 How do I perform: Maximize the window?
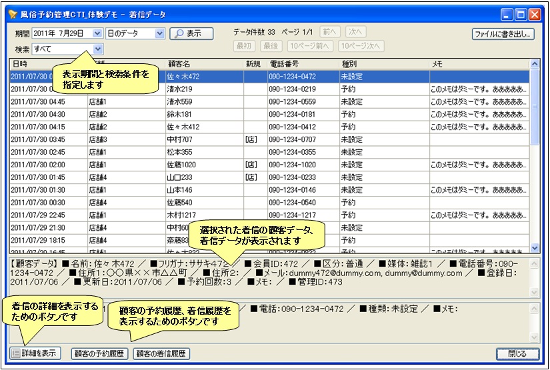(x=521, y=14)
